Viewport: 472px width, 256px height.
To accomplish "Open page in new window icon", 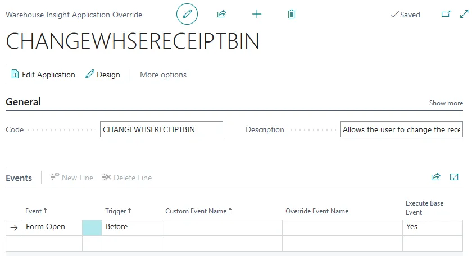I will pyautogui.click(x=446, y=15).
